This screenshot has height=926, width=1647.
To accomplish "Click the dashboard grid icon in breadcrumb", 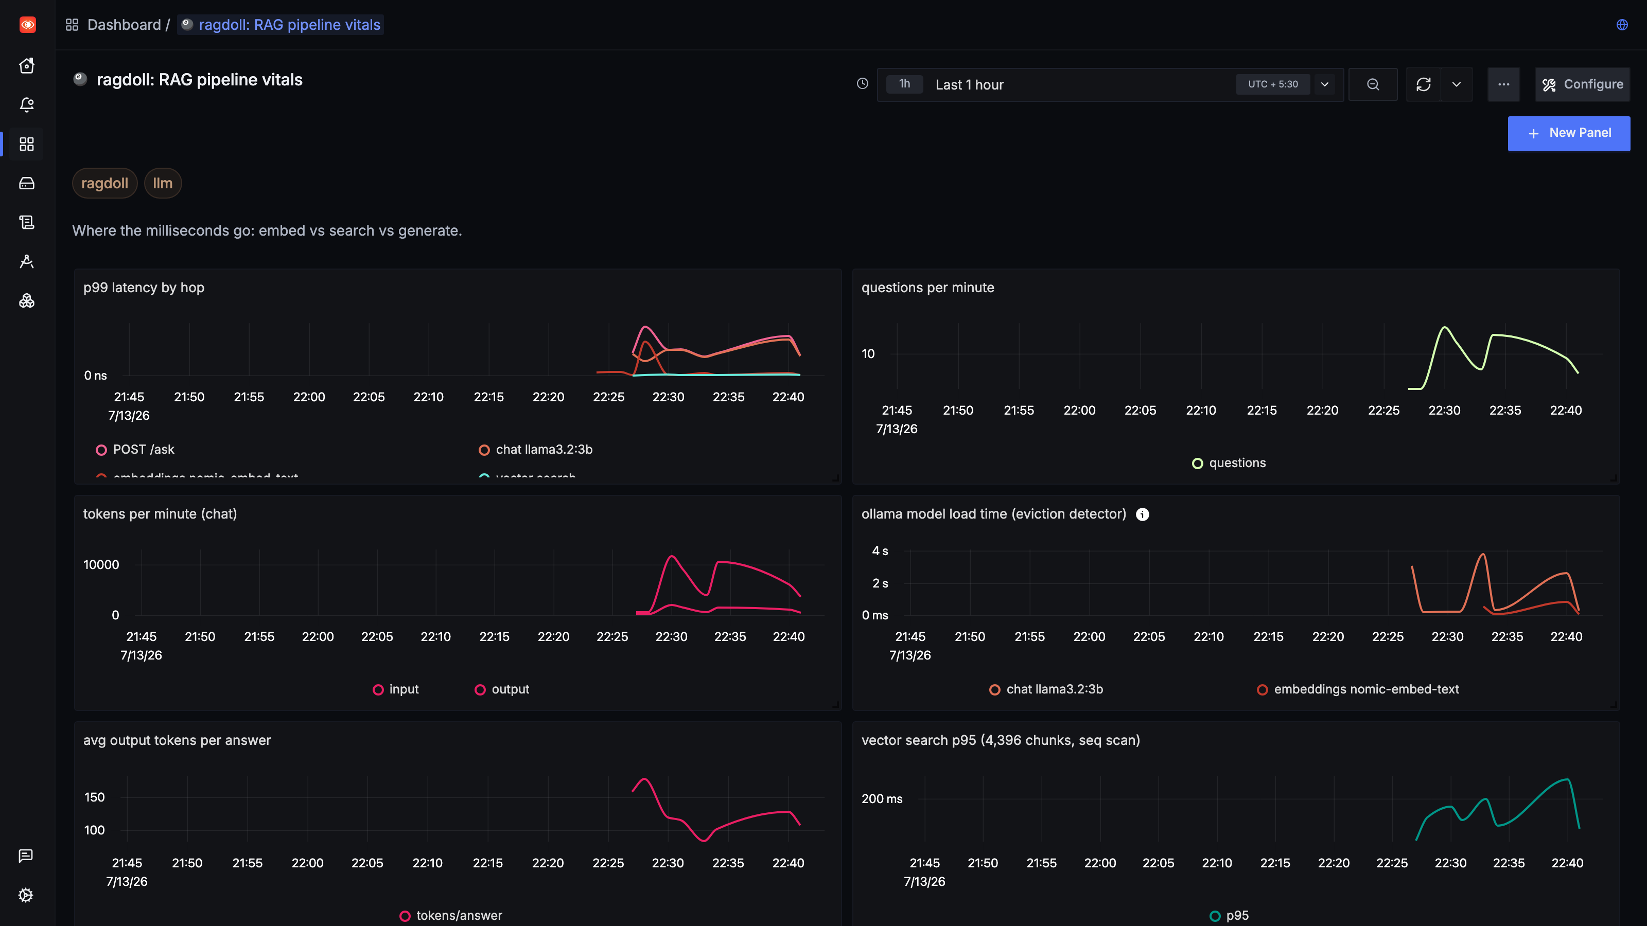I will pyautogui.click(x=72, y=25).
